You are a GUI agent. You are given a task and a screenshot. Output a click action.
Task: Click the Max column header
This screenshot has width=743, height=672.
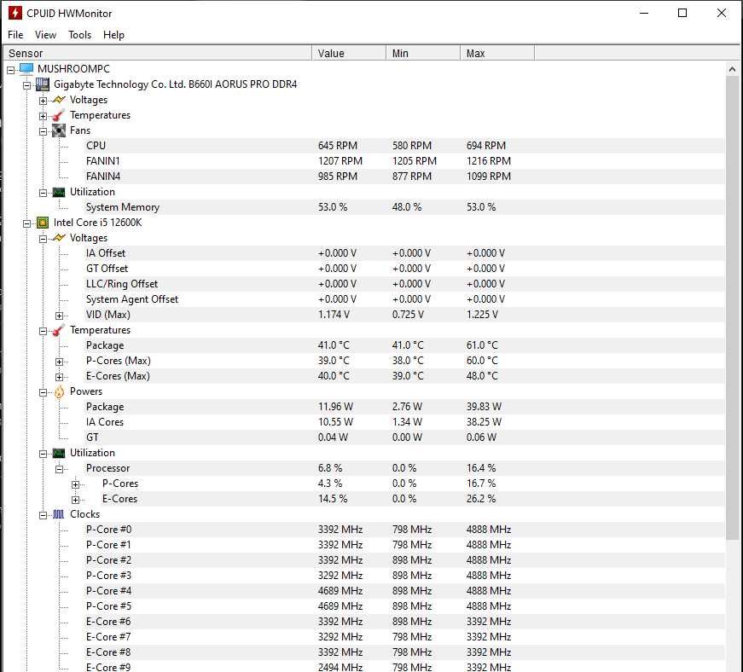pos(497,53)
